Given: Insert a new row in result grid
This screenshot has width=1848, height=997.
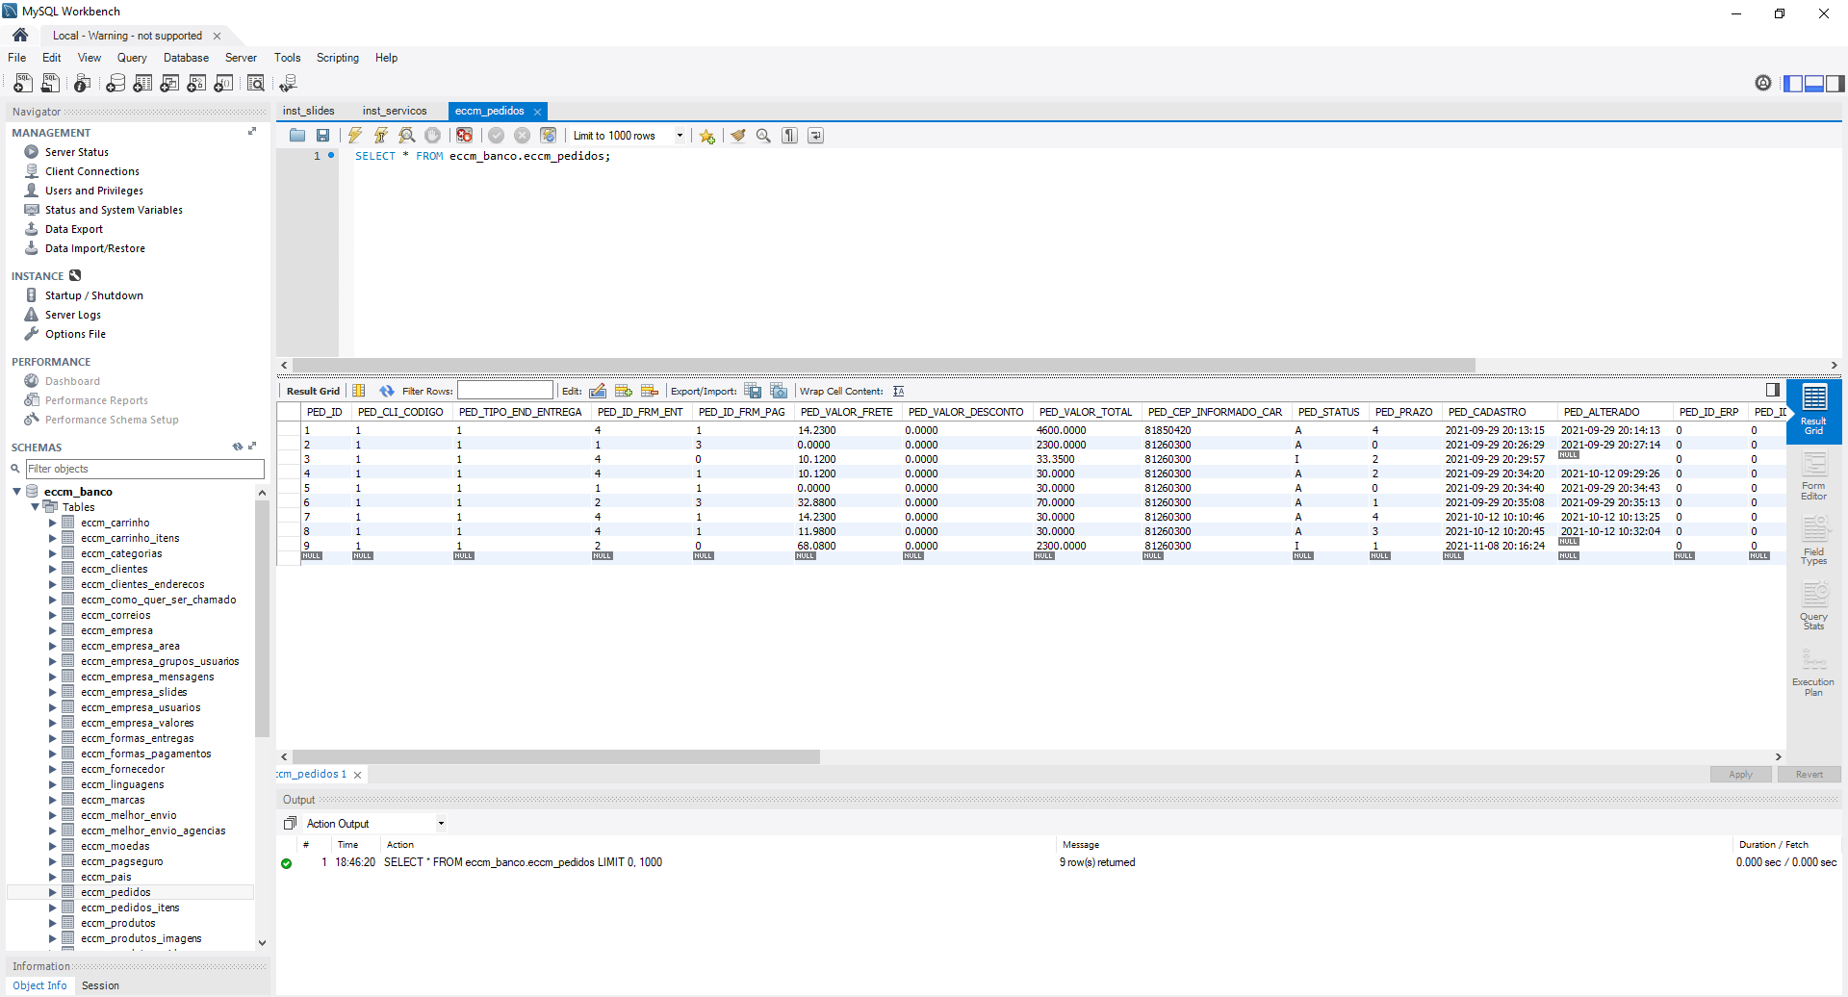Looking at the screenshot, I should [x=624, y=391].
